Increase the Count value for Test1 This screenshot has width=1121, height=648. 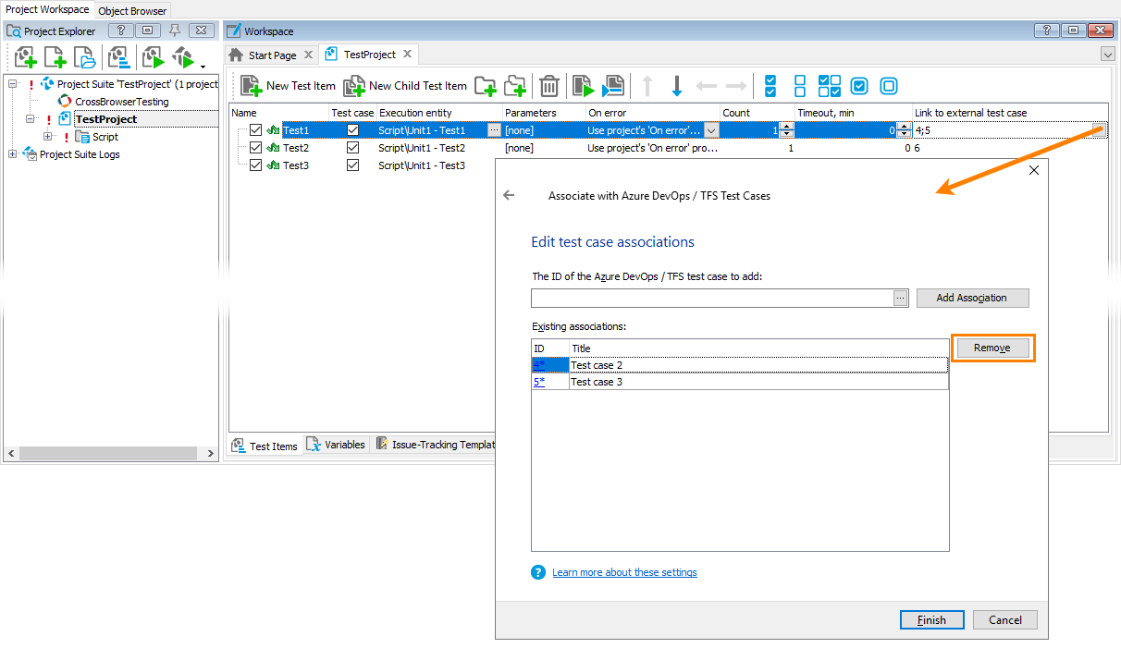[787, 126]
